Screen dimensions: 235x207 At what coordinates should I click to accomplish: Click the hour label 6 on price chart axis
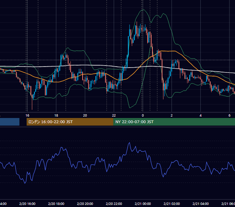pyautogui.click(x=229, y=116)
